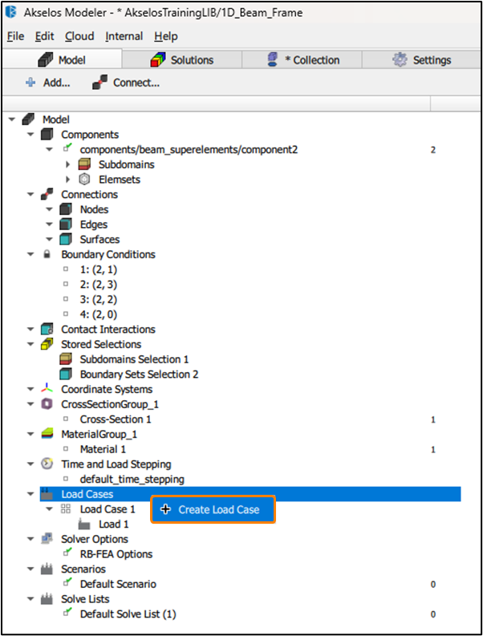Collapse the Load Case 1 node

[49, 508]
